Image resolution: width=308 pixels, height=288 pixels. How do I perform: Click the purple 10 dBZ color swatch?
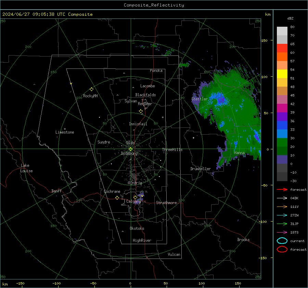click(282, 159)
